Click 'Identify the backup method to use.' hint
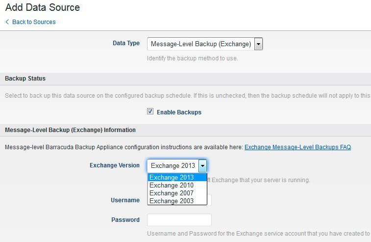The image size is (371, 242). [x=193, y=58]
